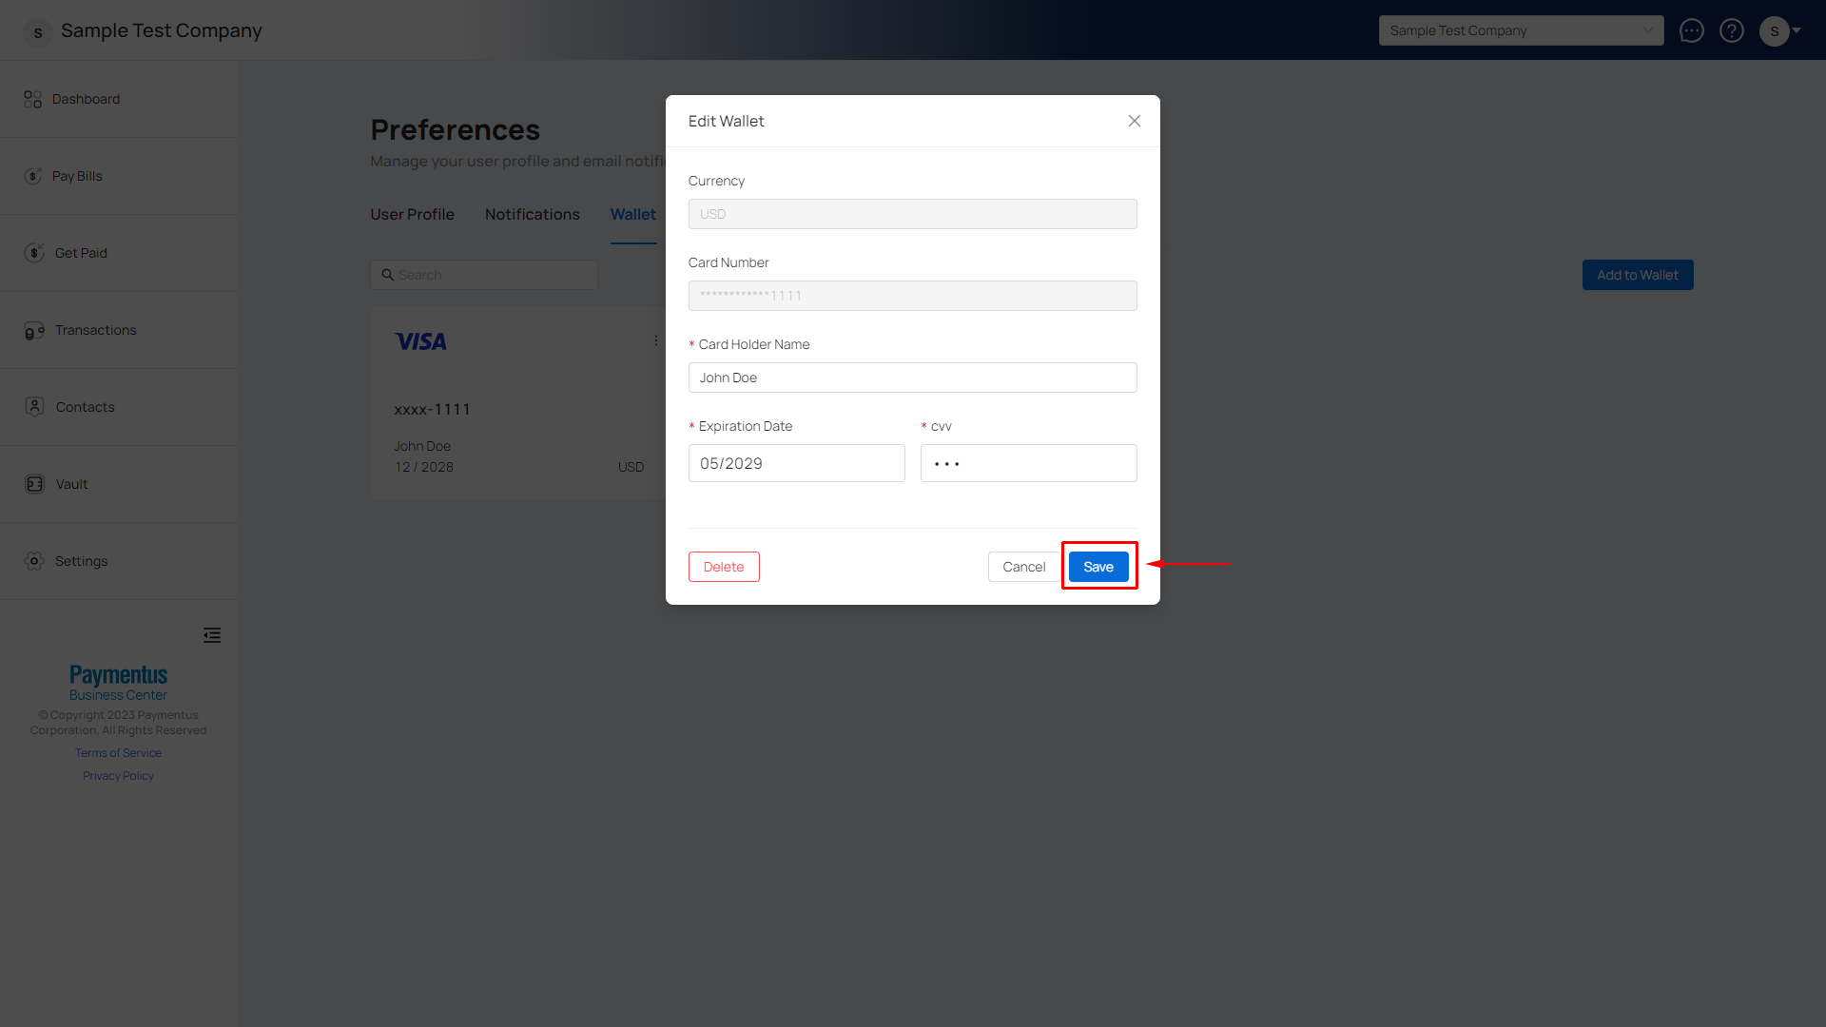
Task: Click the Contacts person icon
Action: click(x=35, y=407)
